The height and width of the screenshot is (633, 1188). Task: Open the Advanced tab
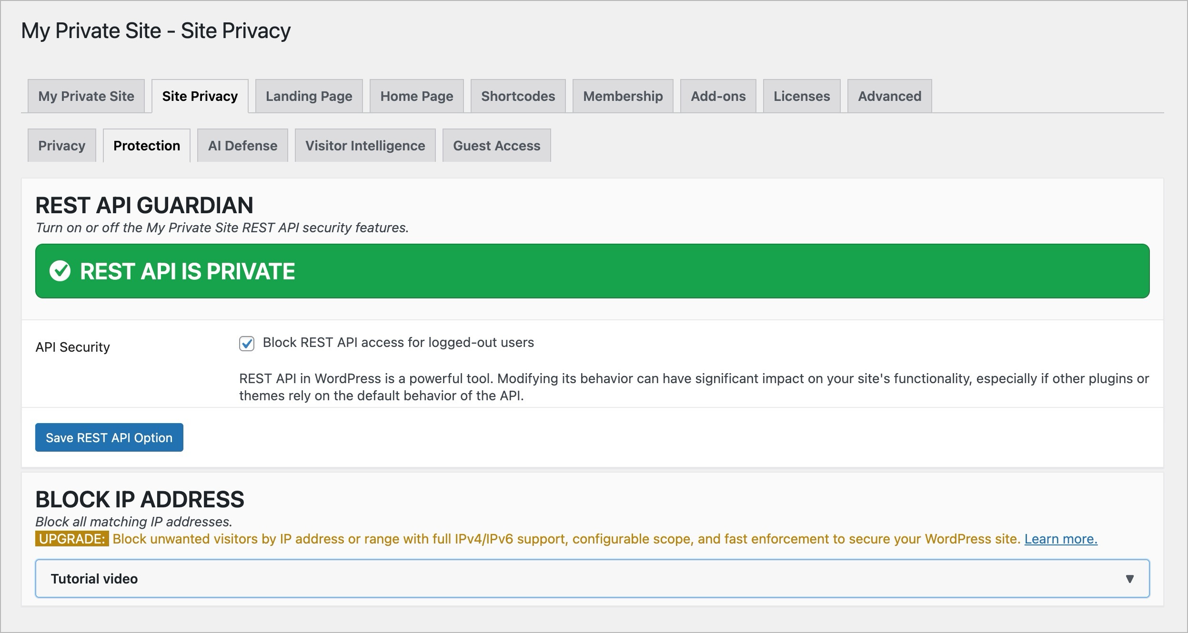click(x=889, y=96)
